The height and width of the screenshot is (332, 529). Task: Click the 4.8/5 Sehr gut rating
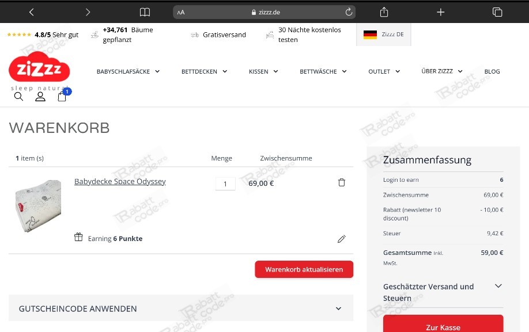tap(56, 35)
